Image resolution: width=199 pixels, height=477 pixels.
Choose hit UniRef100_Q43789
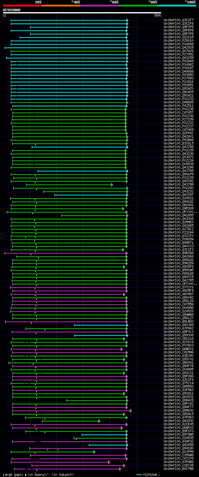coord(178,171)
